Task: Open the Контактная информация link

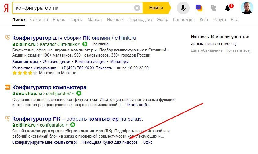Action: (x=34, y=68)
